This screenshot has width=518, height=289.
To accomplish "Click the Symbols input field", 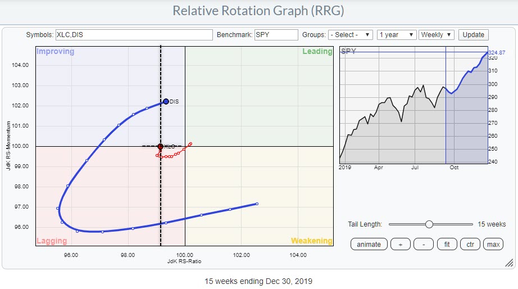I will point(134,35).
